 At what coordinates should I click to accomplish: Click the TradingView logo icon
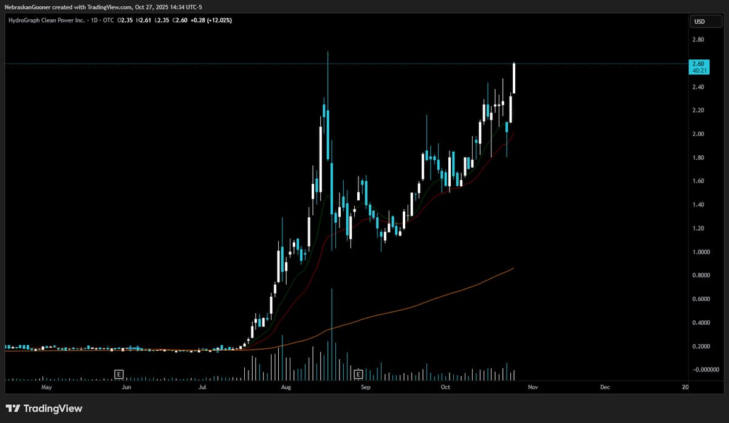pyautogui.click(x=13, y=408)
